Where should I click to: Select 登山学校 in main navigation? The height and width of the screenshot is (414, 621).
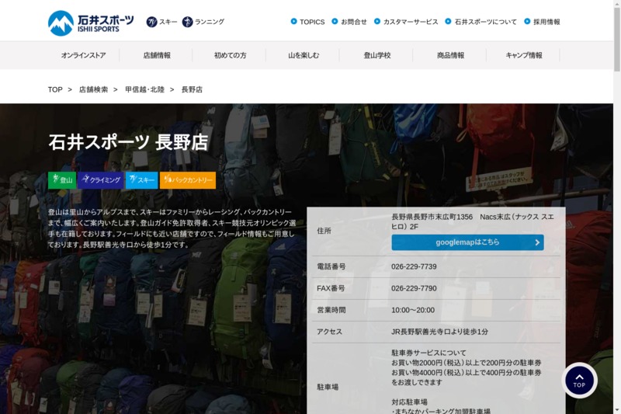(377, 55)
